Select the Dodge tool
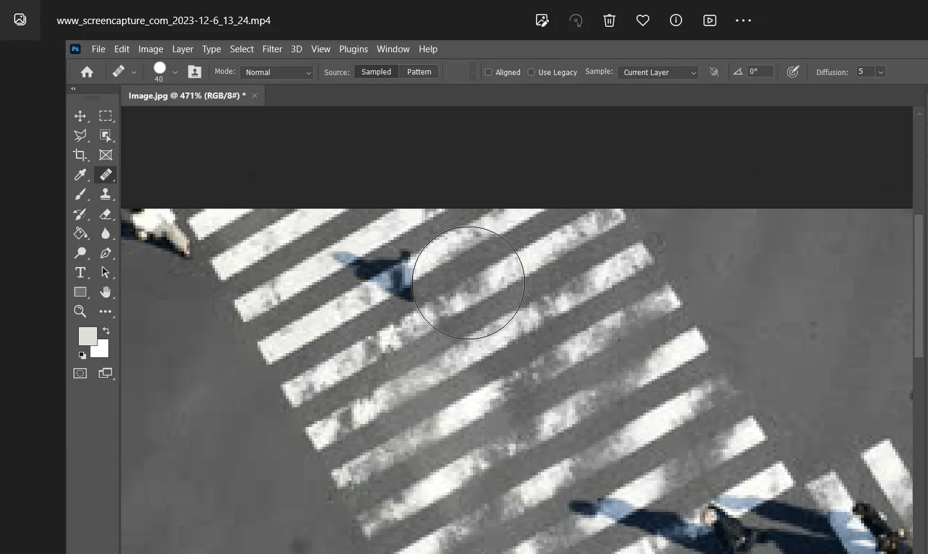The image size is (928, 554). tap(80, 253)
